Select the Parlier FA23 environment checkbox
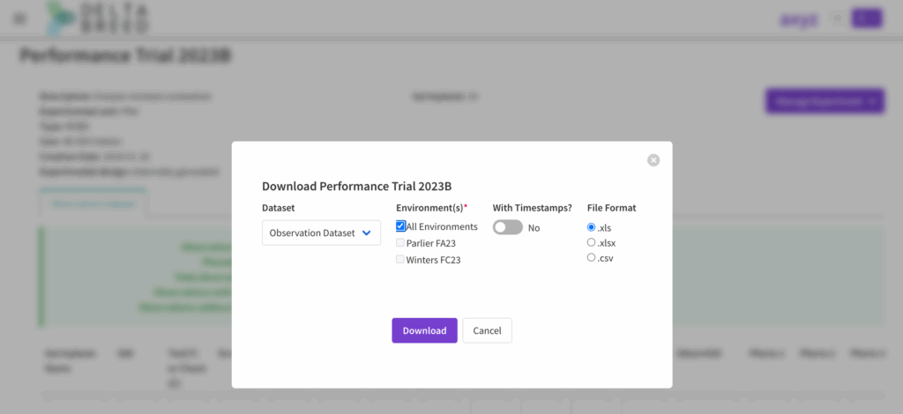Screen dimensions: 903x414 coord(401,243)
